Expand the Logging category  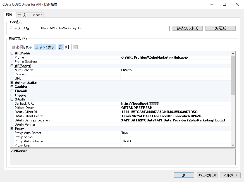[x=12, y=95]
